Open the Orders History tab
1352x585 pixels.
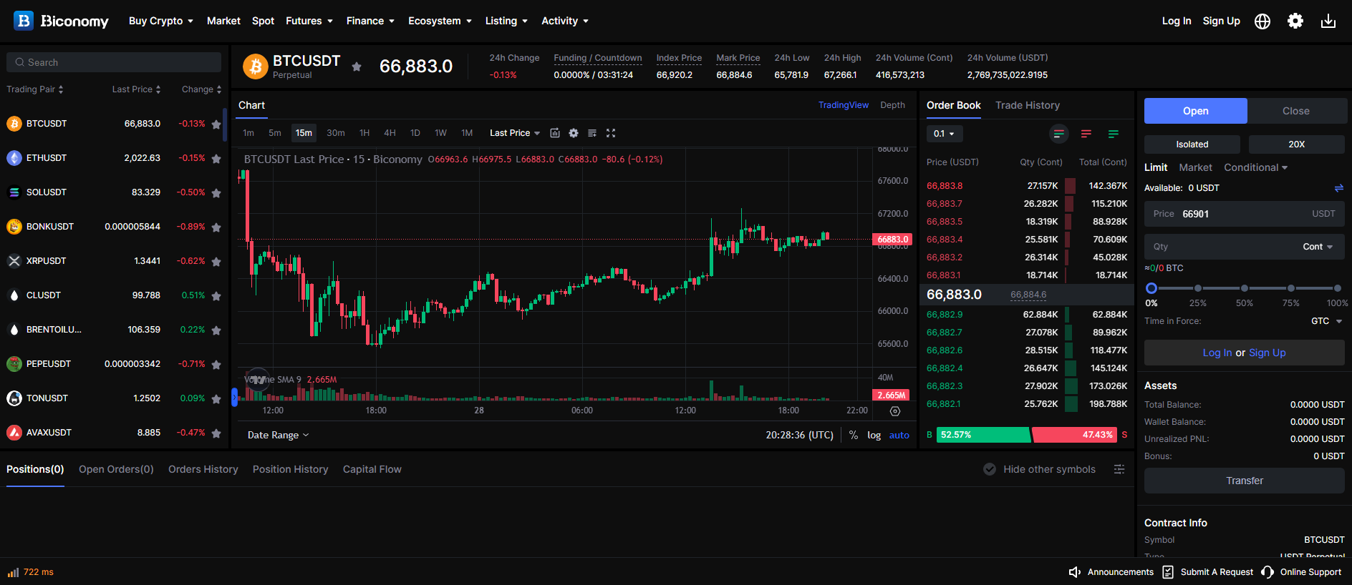203,469
